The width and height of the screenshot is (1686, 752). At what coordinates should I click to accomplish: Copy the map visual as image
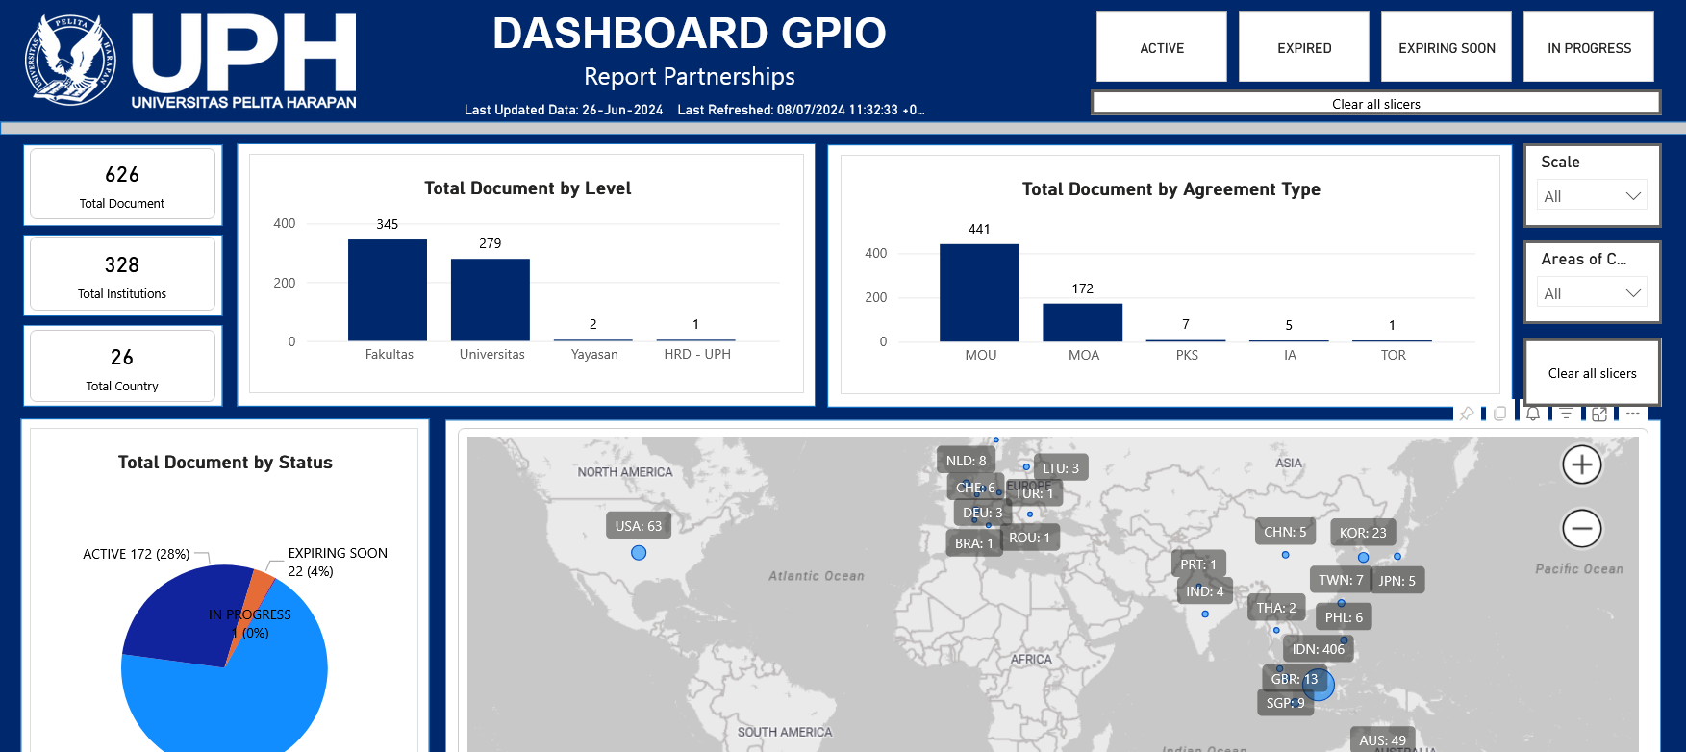click(1500, 414)
